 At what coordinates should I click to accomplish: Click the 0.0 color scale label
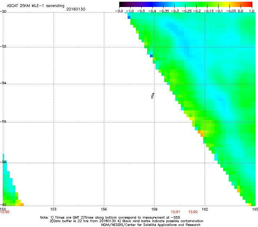pyautogui.click(x=241, y=11)
